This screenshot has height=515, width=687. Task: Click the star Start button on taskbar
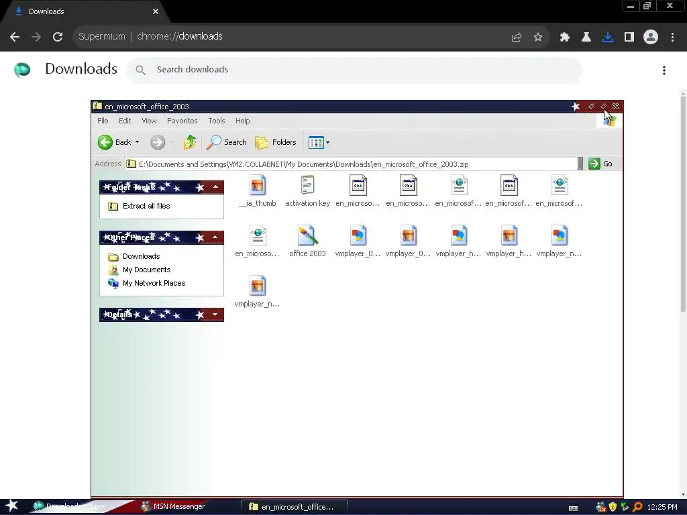point(11,506)
